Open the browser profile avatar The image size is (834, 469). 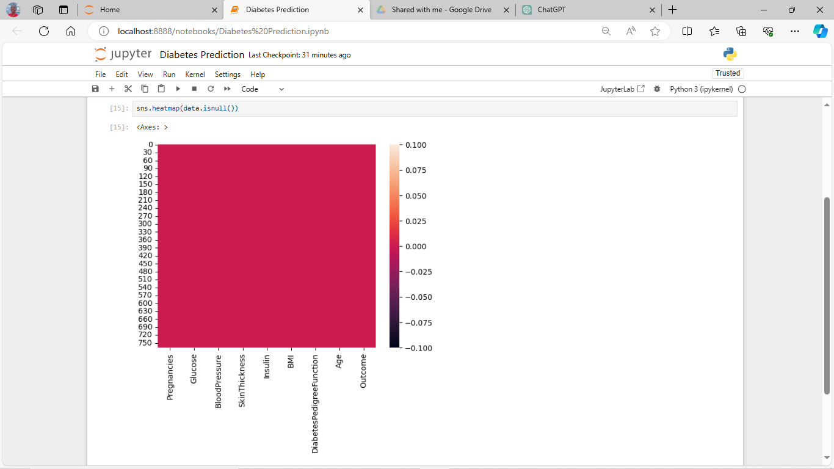[x=13, y=10]
